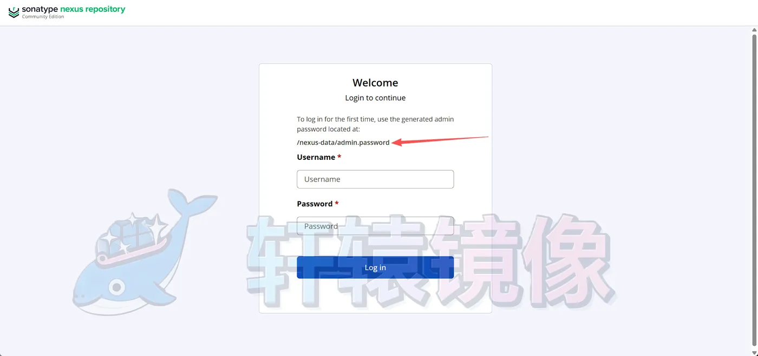Focus the Password input field
The image size is (758, 356).
point(375,226)
